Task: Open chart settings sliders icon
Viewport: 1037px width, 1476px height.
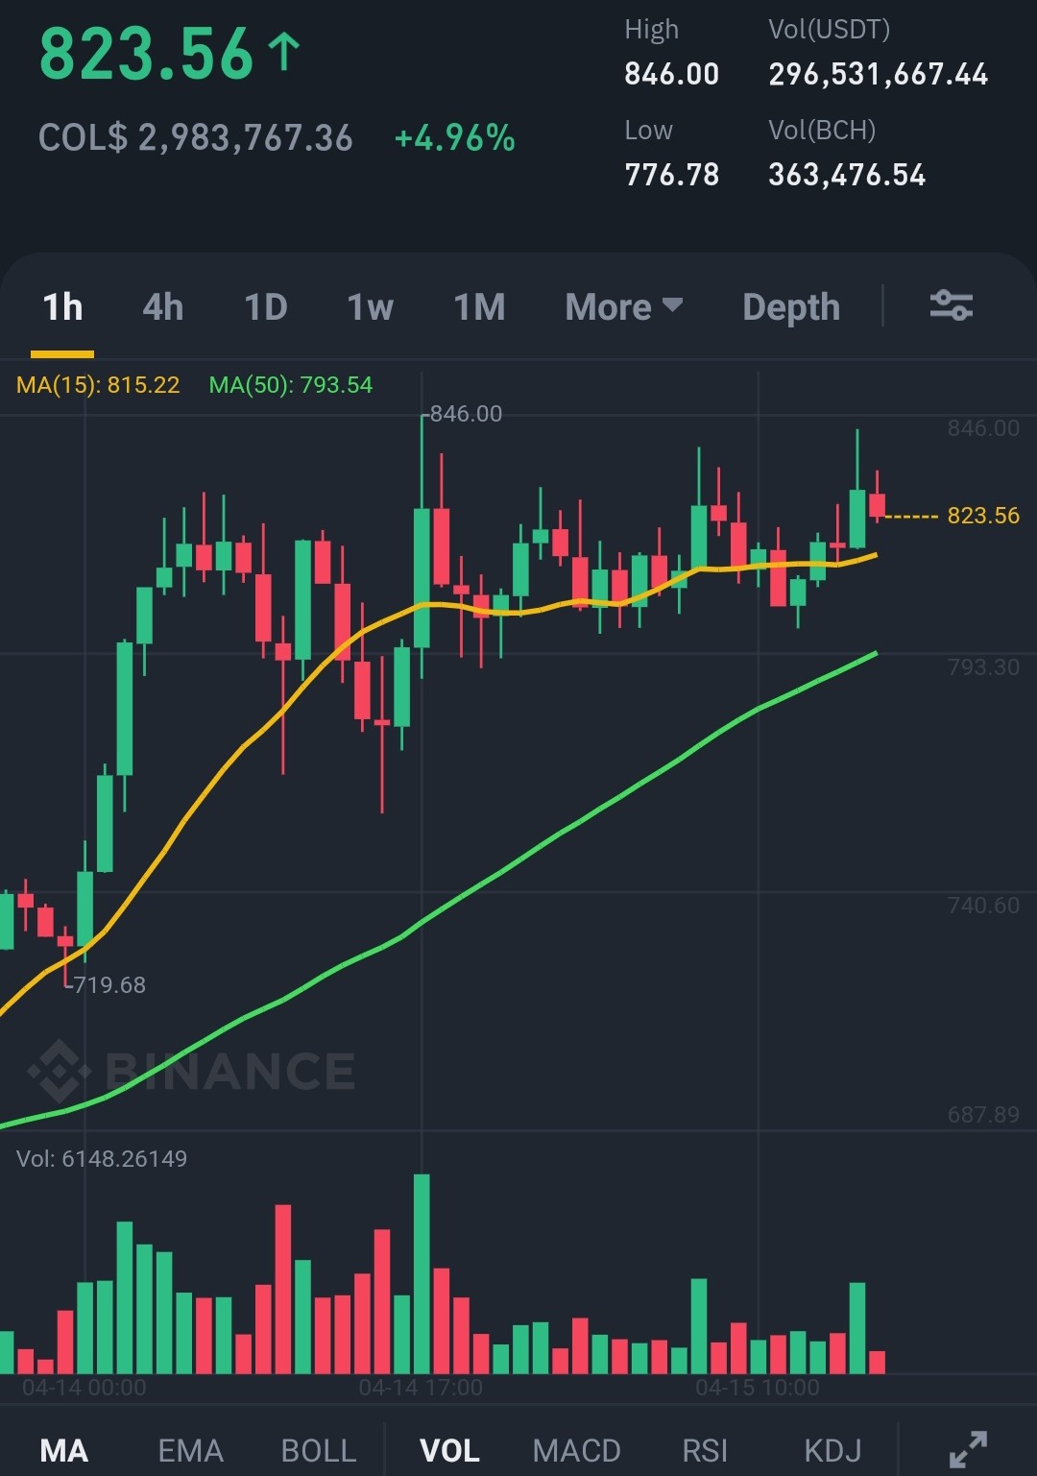Action: point(951,306)
